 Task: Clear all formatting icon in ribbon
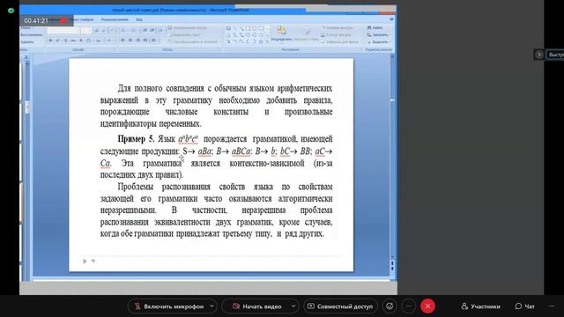pyautogui.click(x=112, y=31)
